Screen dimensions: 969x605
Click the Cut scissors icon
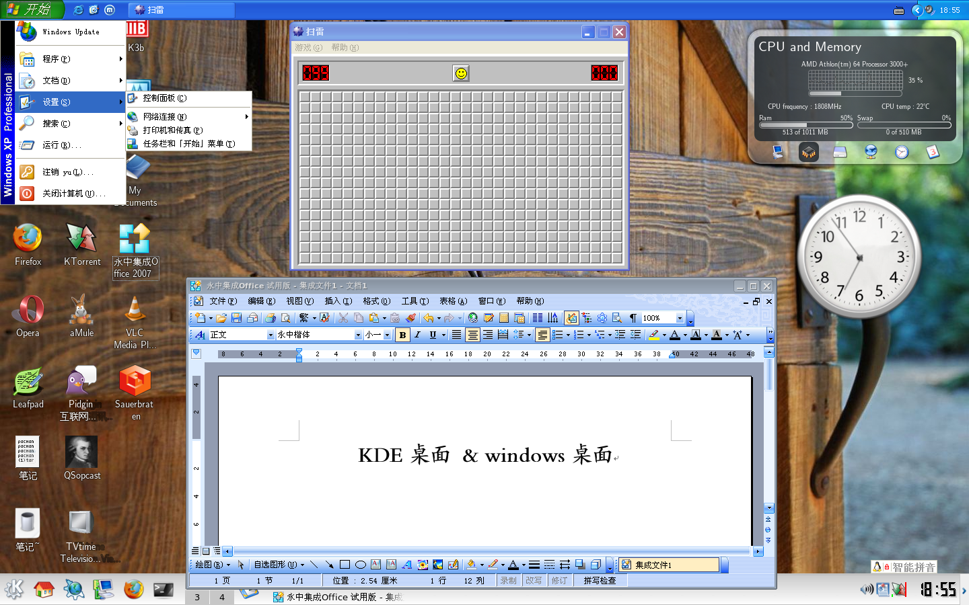point(343,318)
